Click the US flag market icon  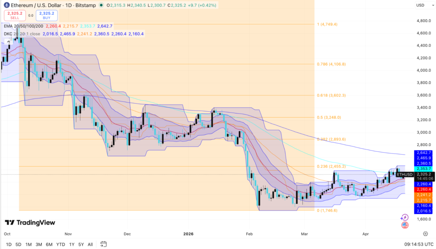coord(405,225)
